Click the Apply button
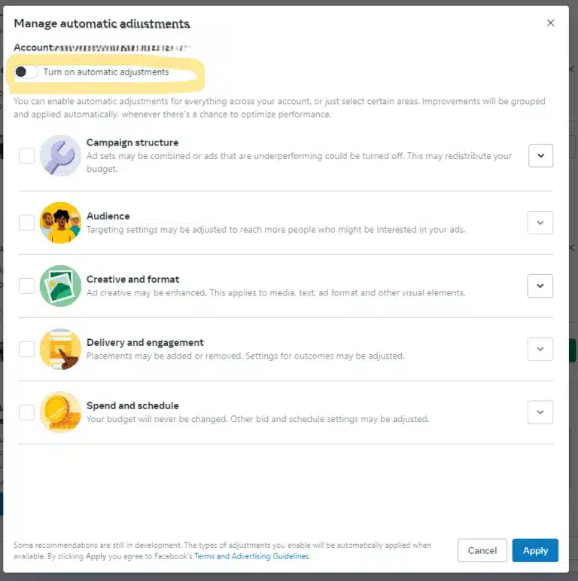 535,550
